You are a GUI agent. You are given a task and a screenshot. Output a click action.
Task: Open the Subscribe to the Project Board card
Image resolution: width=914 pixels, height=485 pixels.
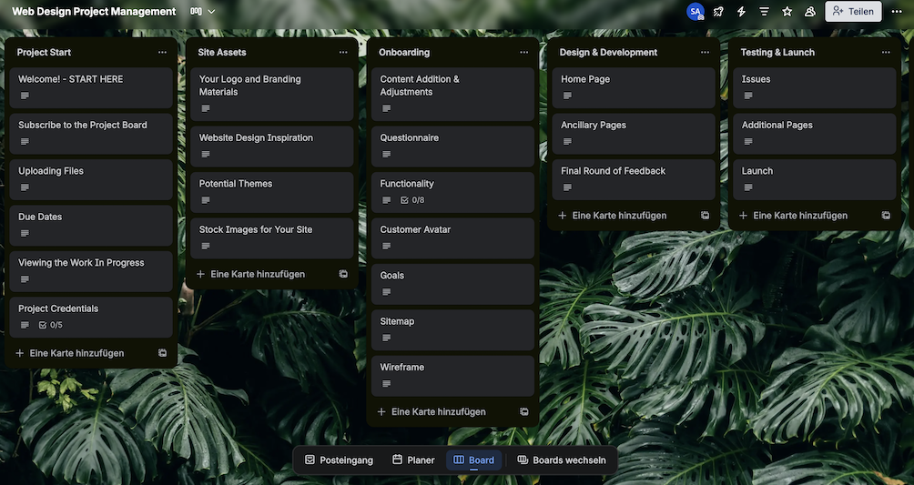(x=91, y=134)
